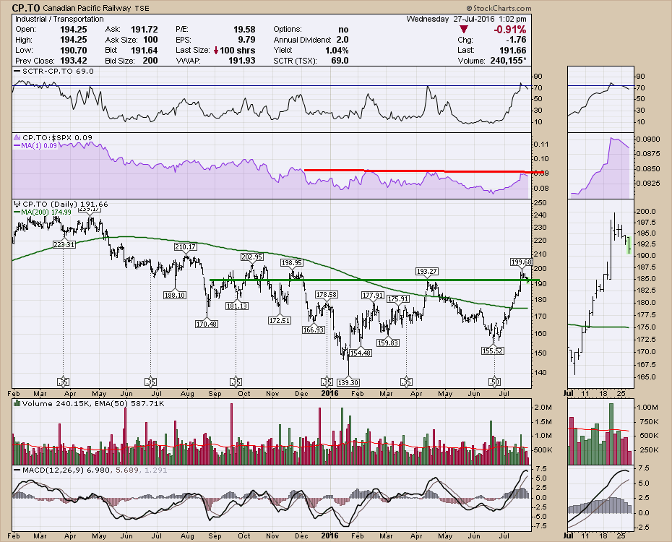
Task: Click the SCTR-CP.TO 69.0 legend
Action: (x=54, y=71)
